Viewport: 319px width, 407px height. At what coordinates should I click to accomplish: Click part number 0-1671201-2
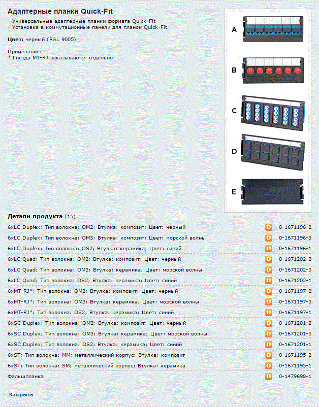tap(295, 323)
